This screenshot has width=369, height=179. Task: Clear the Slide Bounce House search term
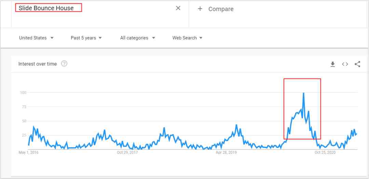pyautogui.click(x=178, y=8)
